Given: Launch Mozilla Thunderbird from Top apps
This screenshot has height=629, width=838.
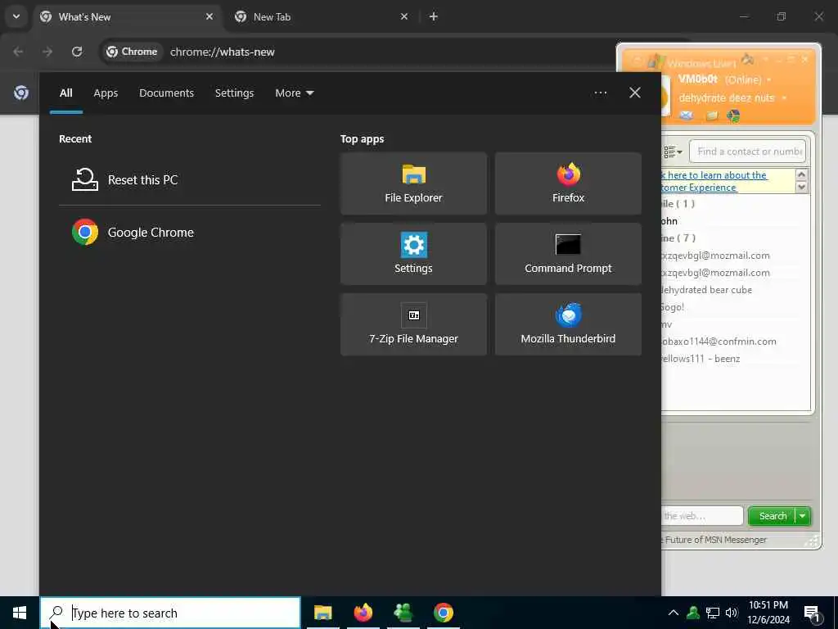Looking at the screenshot, I should (x=568, y=324).
